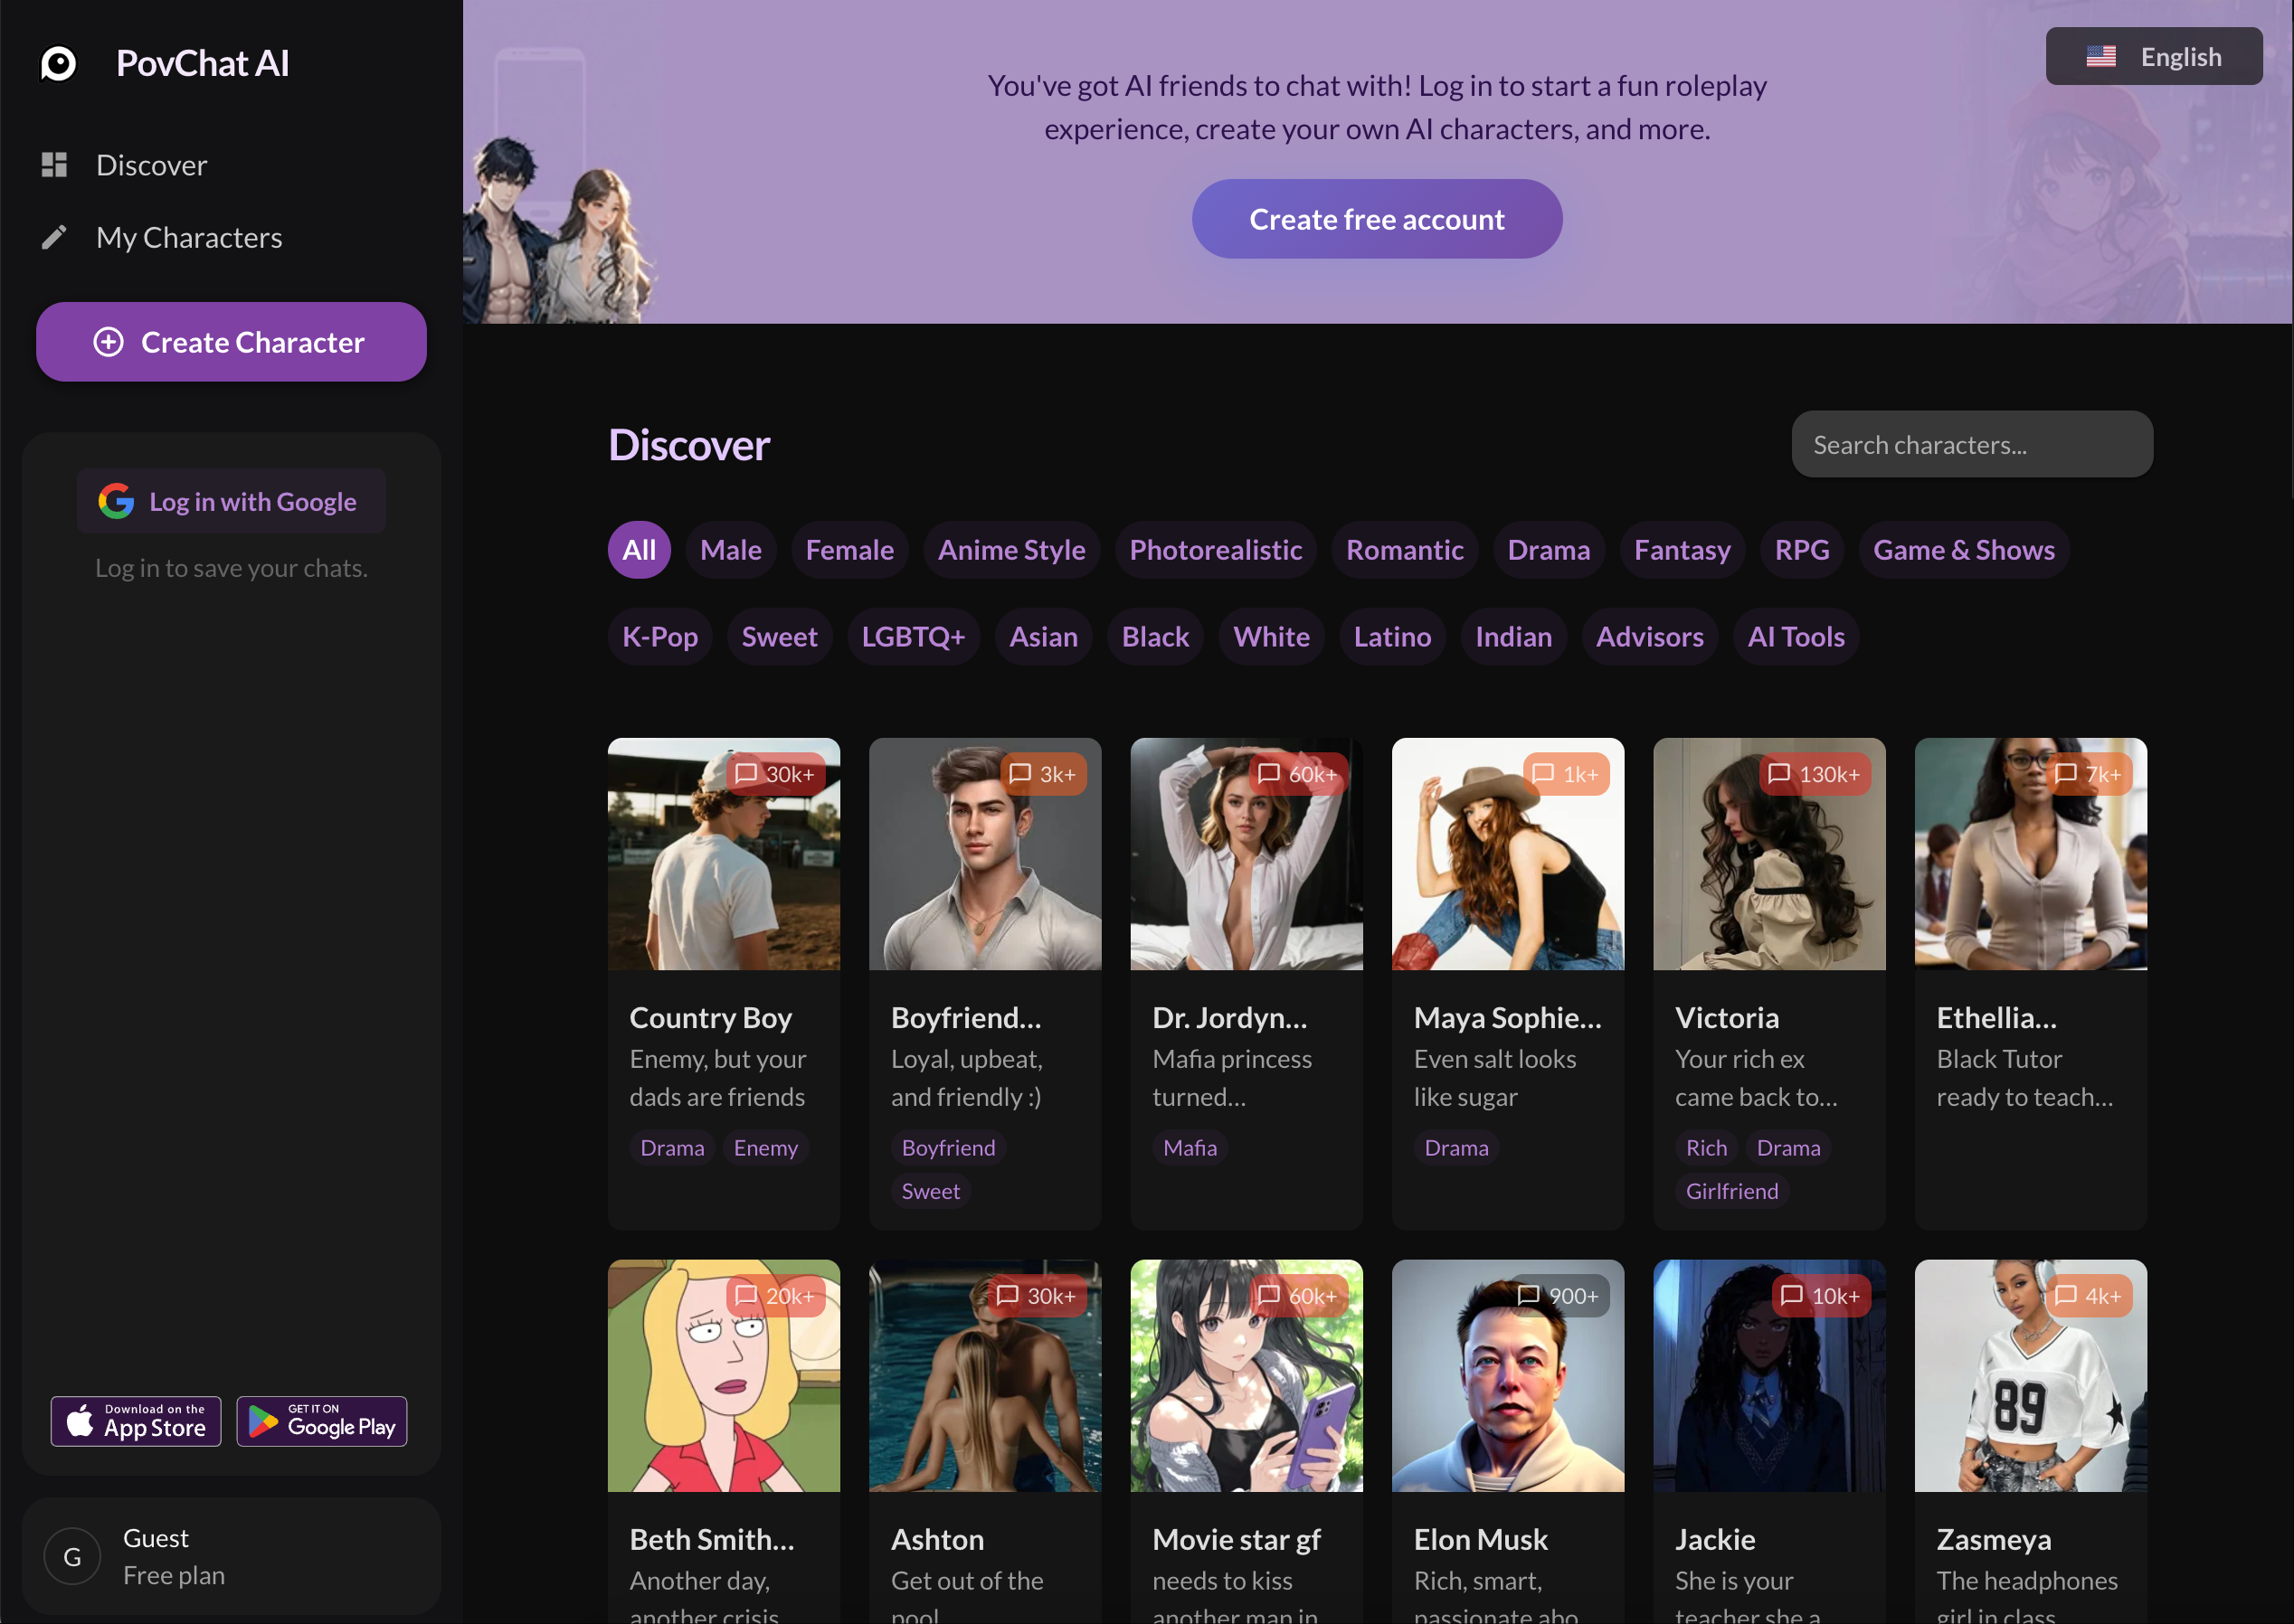Image resolution: width=2294 pixels, height=1624 pixels.
Task: Open the Ashton character image
Action: 984,1376
